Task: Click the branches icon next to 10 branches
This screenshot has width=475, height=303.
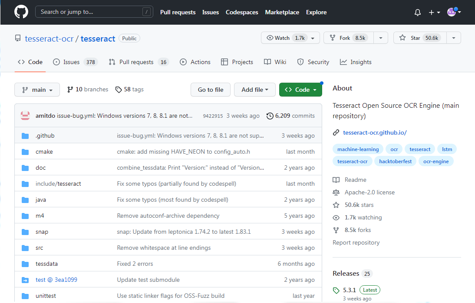Action: 70,90
